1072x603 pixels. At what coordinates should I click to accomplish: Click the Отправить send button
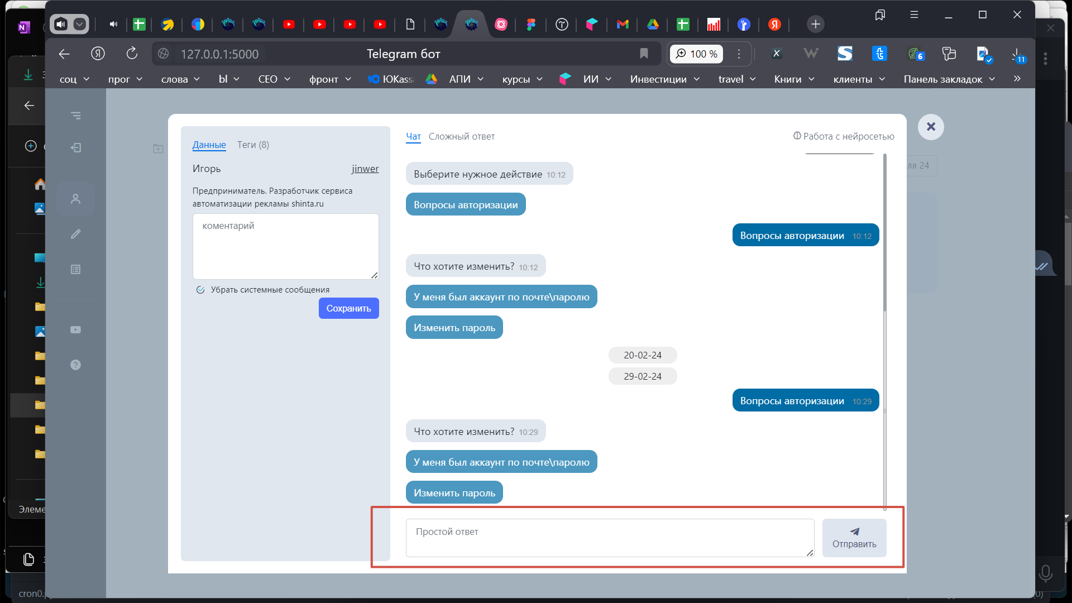point(854,538)
